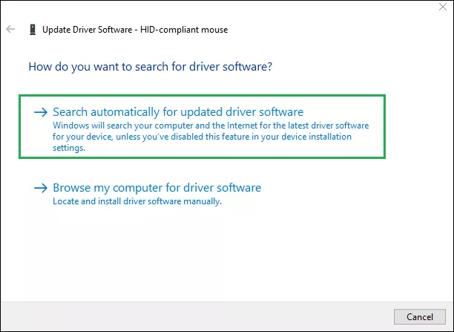This screenshot has height=332, width=454.
Task: Click the 'Update Driver Software - HID-compliant mouse' title
Action: (135, 30)
